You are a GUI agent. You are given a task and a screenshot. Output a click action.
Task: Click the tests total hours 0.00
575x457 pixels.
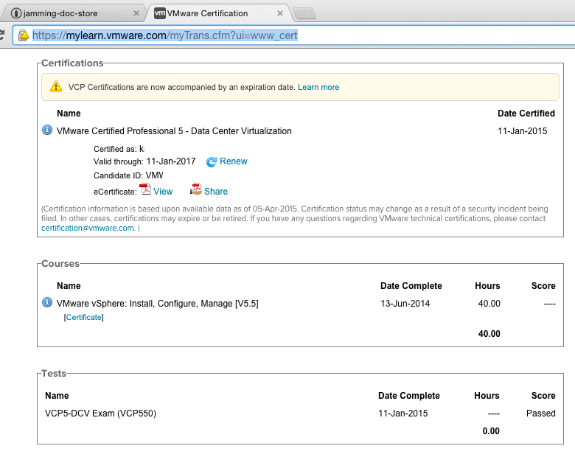pos(491,431)
